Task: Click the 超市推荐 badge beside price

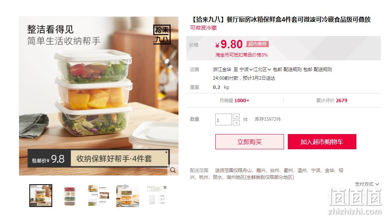Action: point(257,44)
